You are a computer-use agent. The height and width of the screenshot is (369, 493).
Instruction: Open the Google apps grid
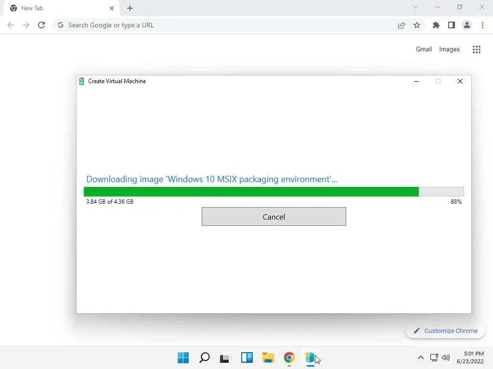pos(477,49)
